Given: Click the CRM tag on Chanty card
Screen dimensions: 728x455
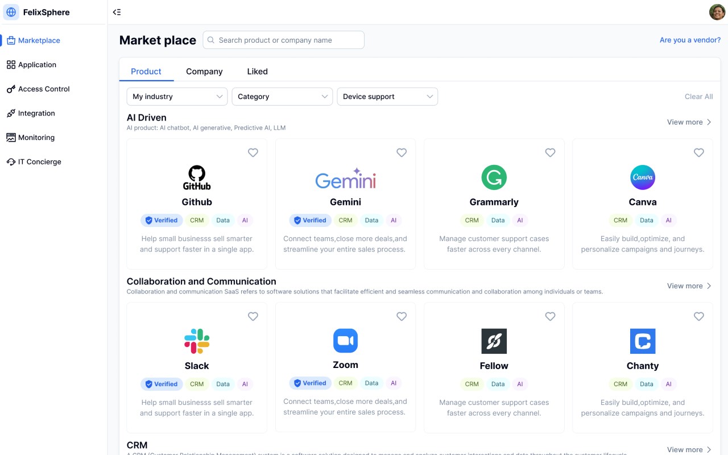Looking at the screenshot, I should tap(621, 384).
